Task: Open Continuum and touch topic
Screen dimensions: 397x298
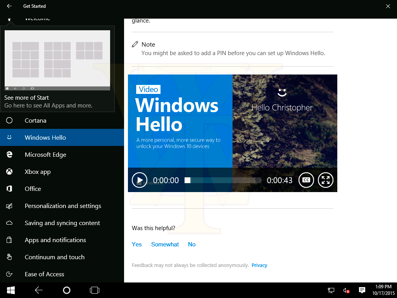Action: click(x=55, y=257)
